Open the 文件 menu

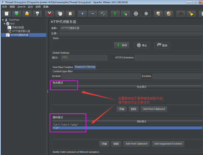(x=5, y=7)
